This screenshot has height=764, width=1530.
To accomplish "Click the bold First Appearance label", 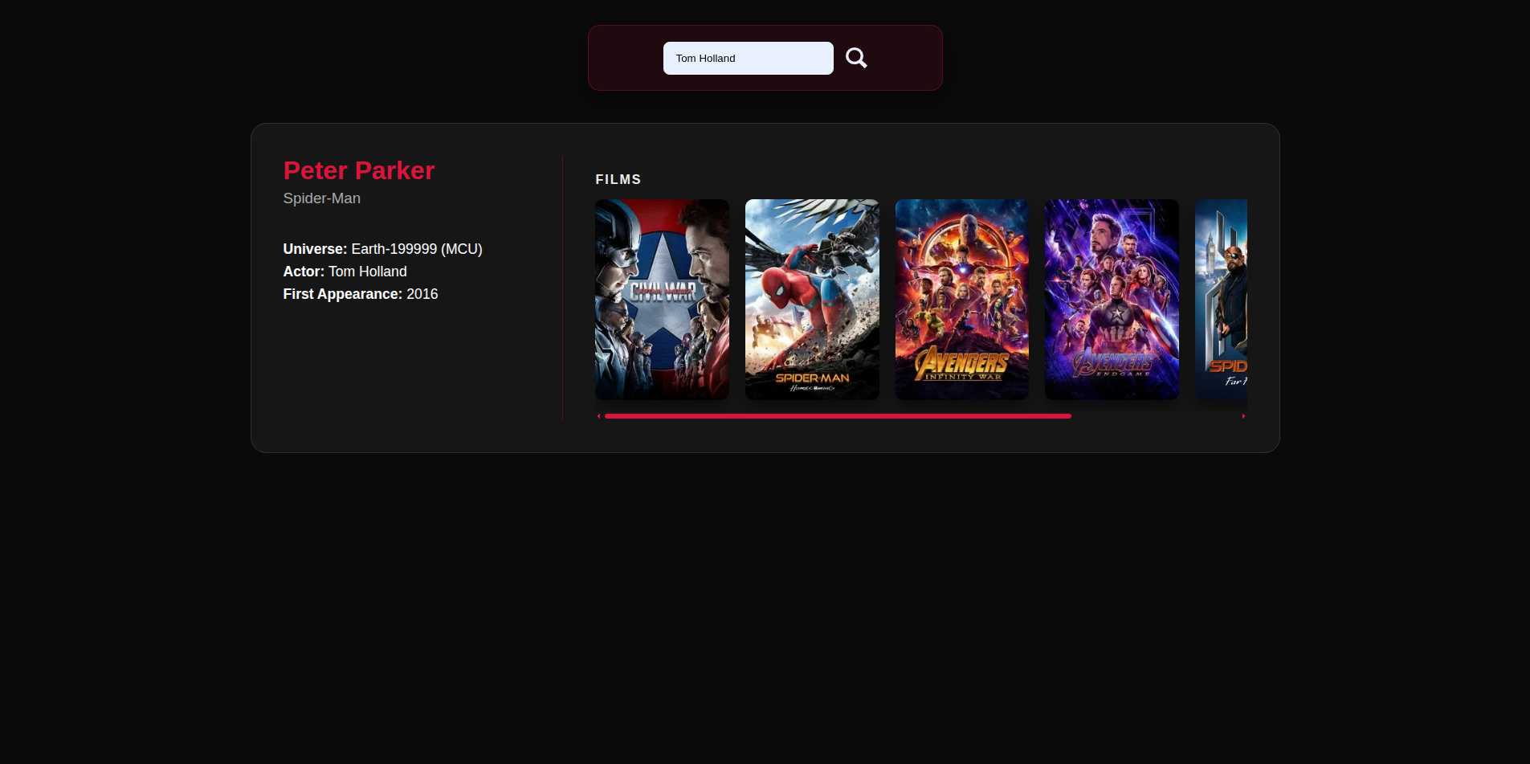I will pos(342,294).
